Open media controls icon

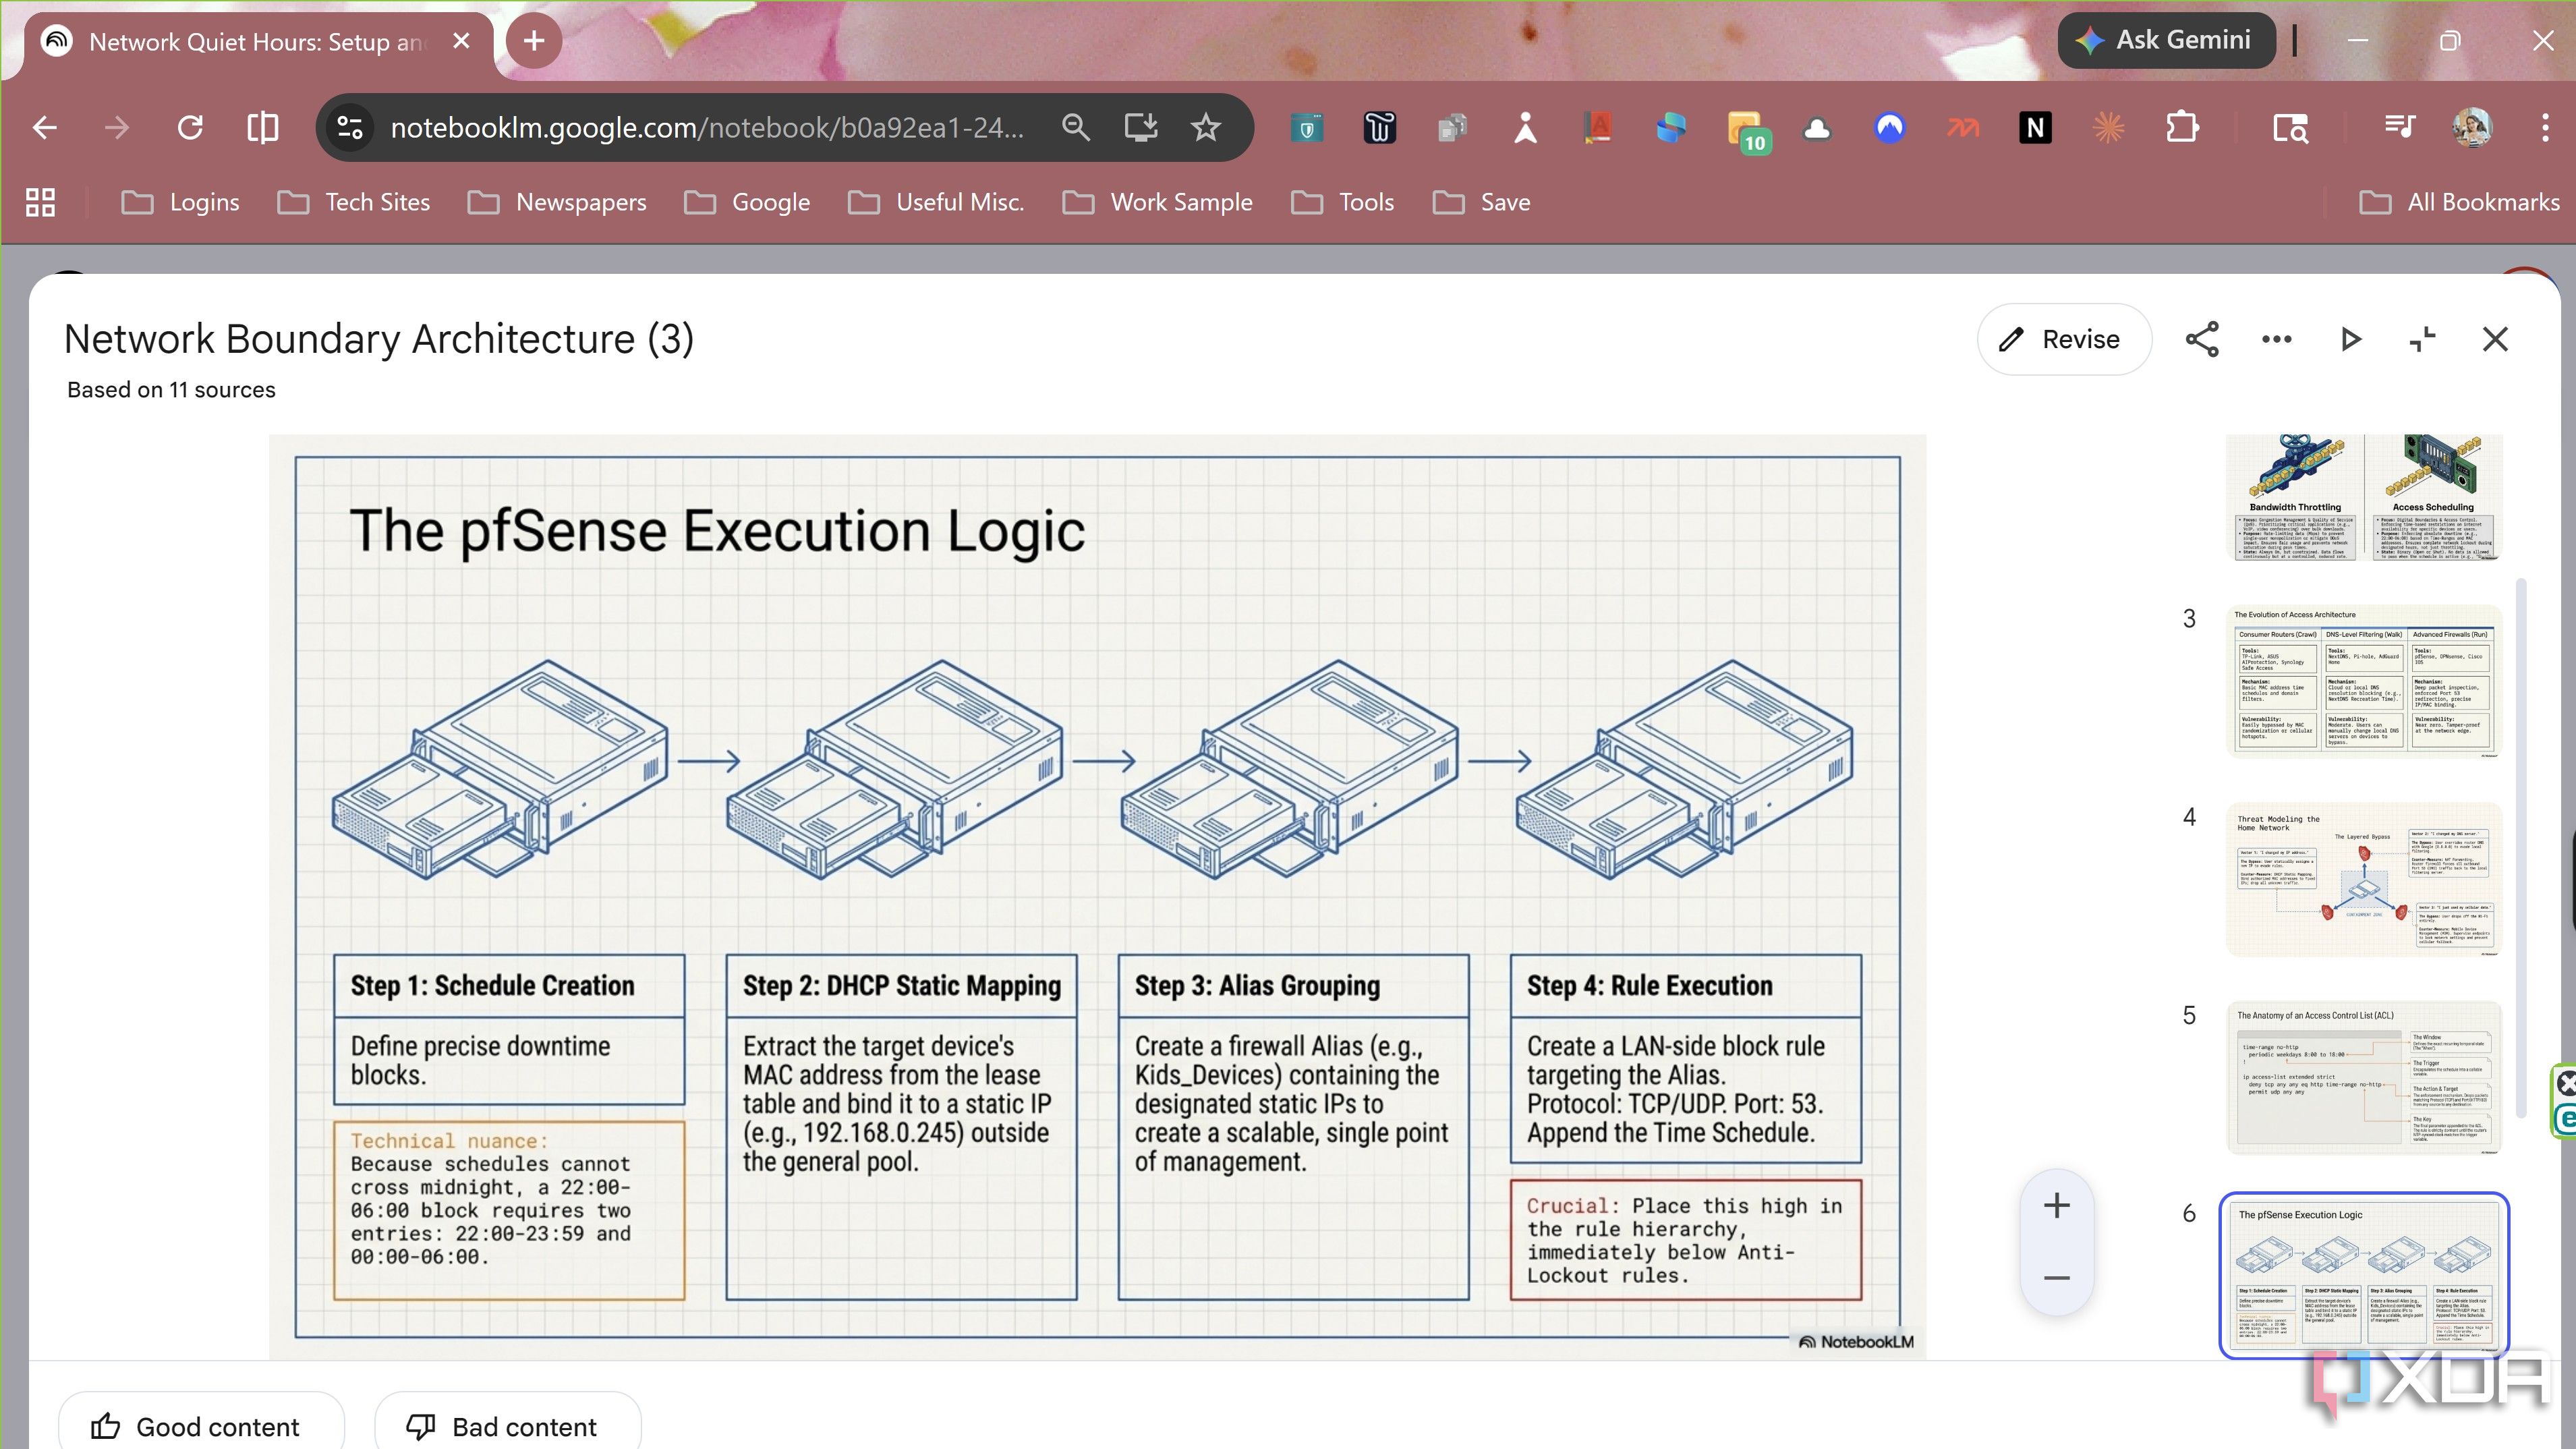[2400, 128]
